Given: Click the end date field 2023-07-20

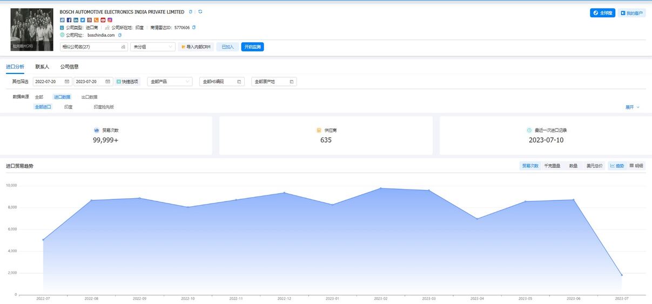Looking at the screenshot, I should click(x=93, y=82).
